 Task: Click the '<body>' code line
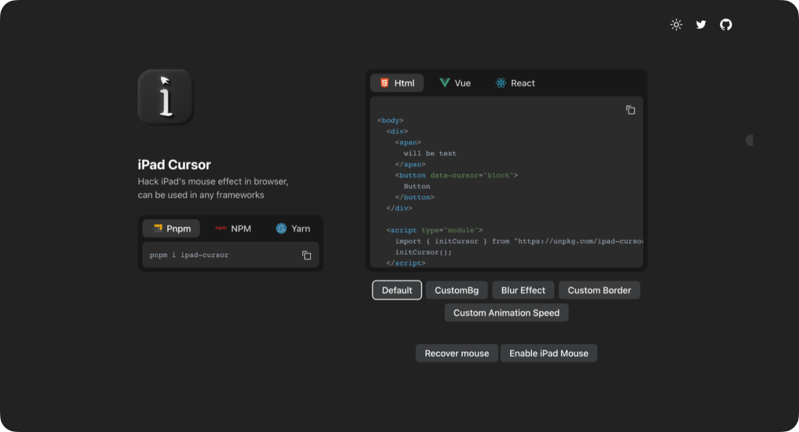(390, 120)
